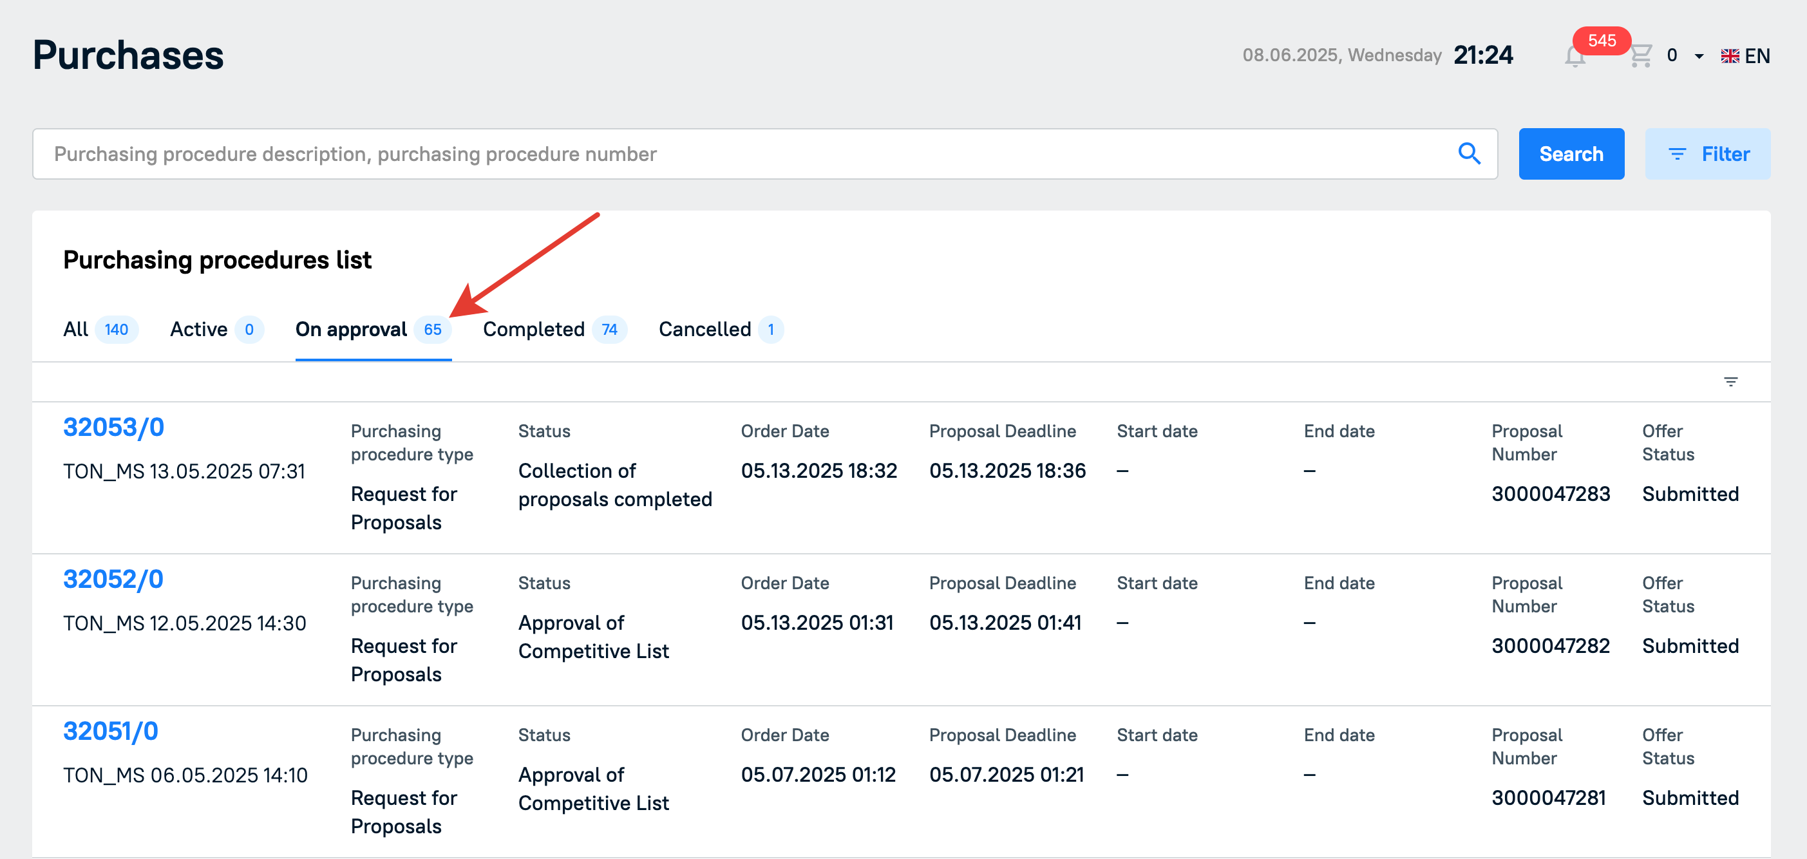Screen dimensions: 1807x859
Task: Click 'Collection of proposals completed' status
Action: (x=614, y=486)
